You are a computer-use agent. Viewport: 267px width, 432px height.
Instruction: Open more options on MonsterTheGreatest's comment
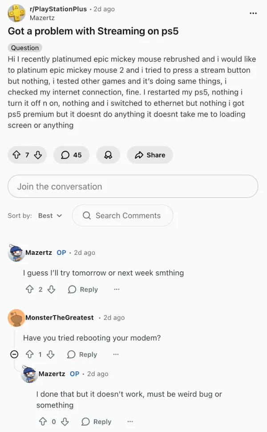tap(116, 354)
